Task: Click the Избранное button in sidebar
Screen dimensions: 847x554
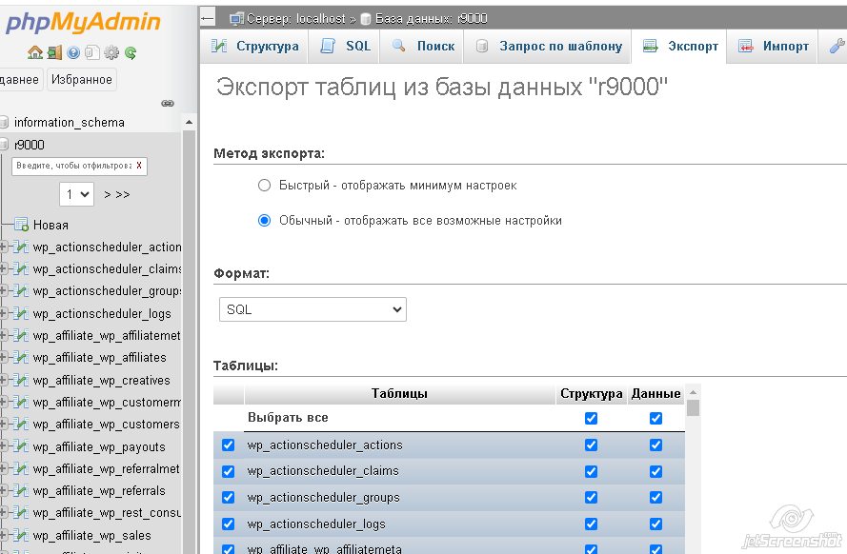Action: [x=81, y=80]
